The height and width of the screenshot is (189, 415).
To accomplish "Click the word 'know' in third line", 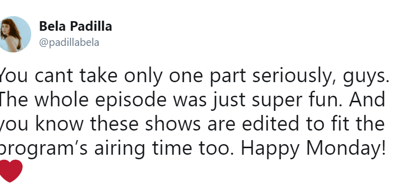I will click(x=59, y=124).
